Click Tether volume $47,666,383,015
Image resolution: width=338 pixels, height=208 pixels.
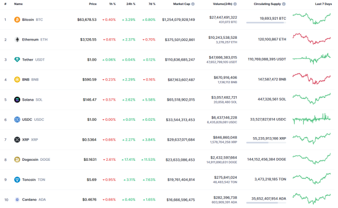[223, 57]
